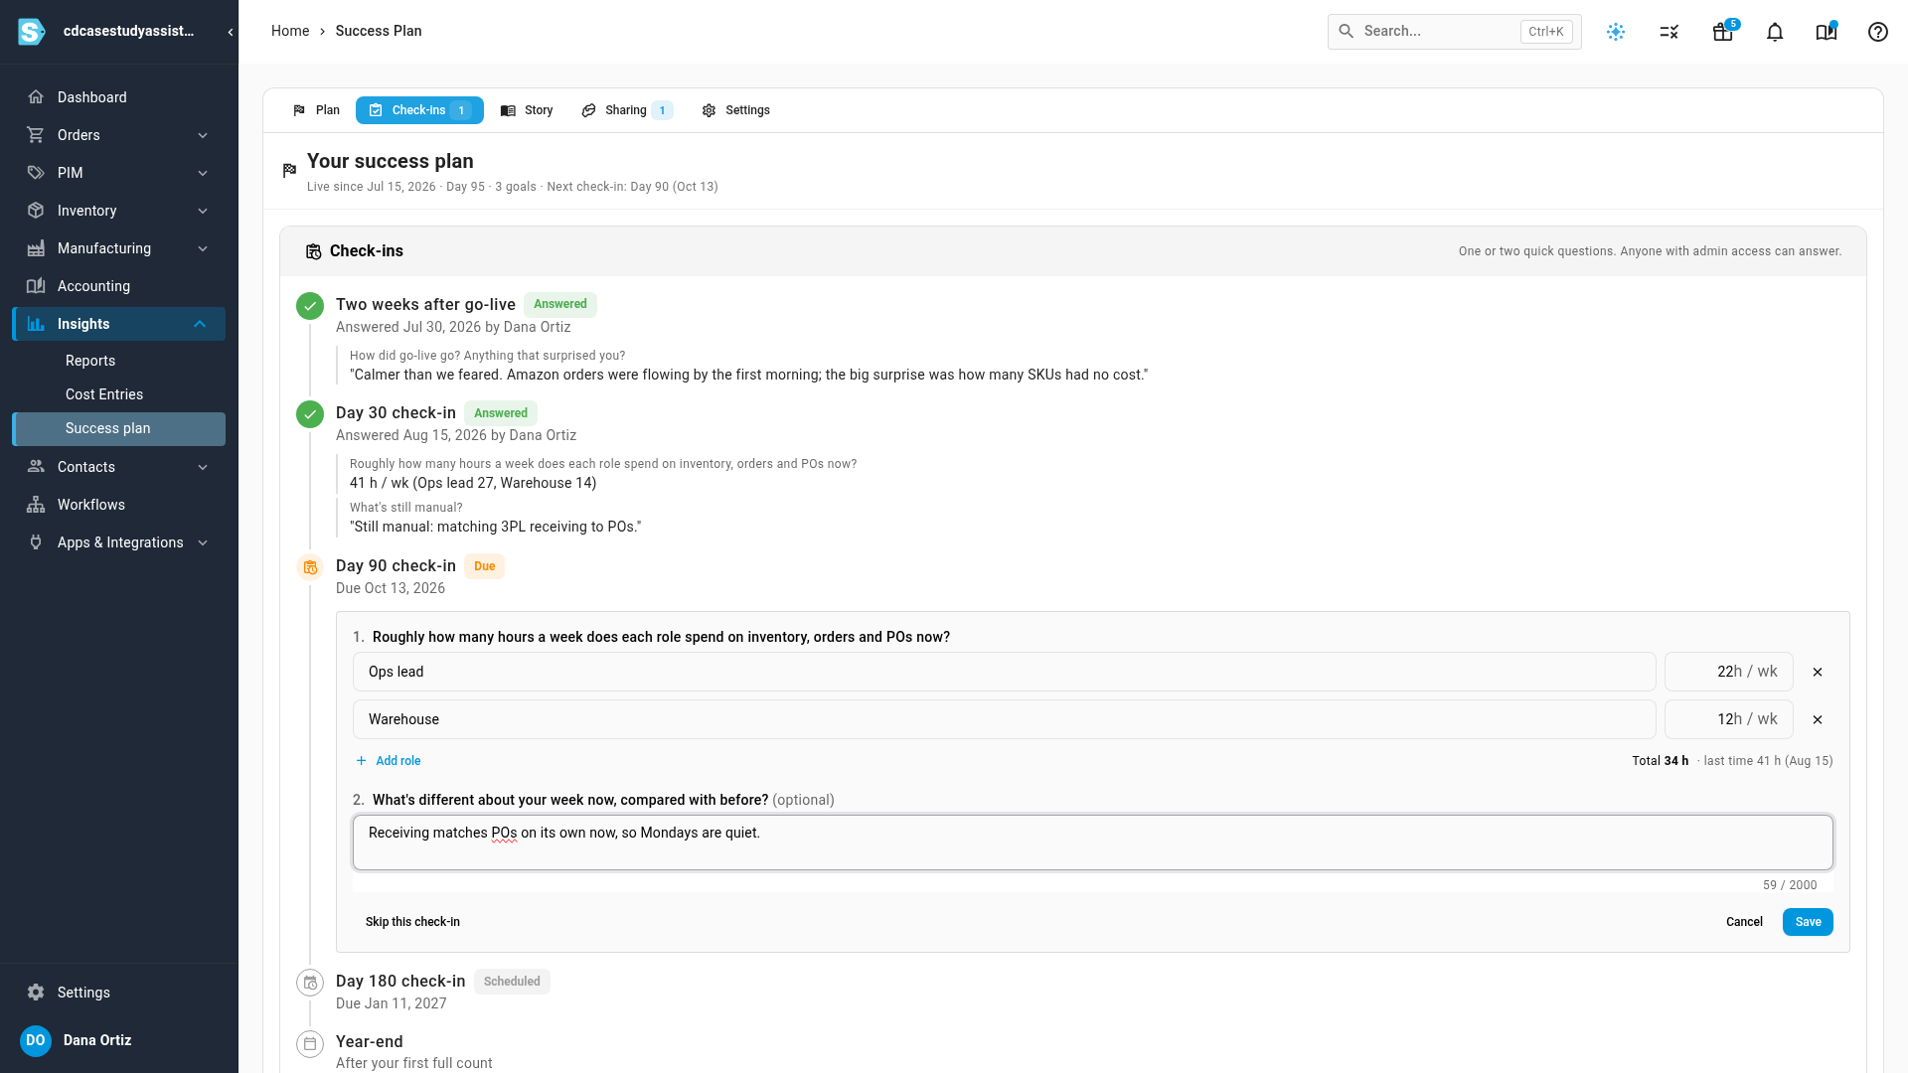This screenshot has height=1073, width=1908.
Task: Switch to the Plan tab
Action: coord(317,110)
